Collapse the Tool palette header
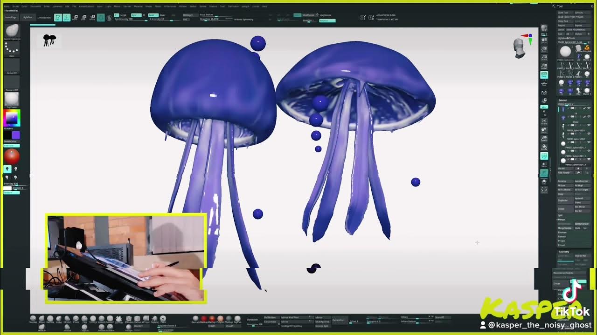The height and width of the screenshot is (335, 597). click(x=560, y=6)
